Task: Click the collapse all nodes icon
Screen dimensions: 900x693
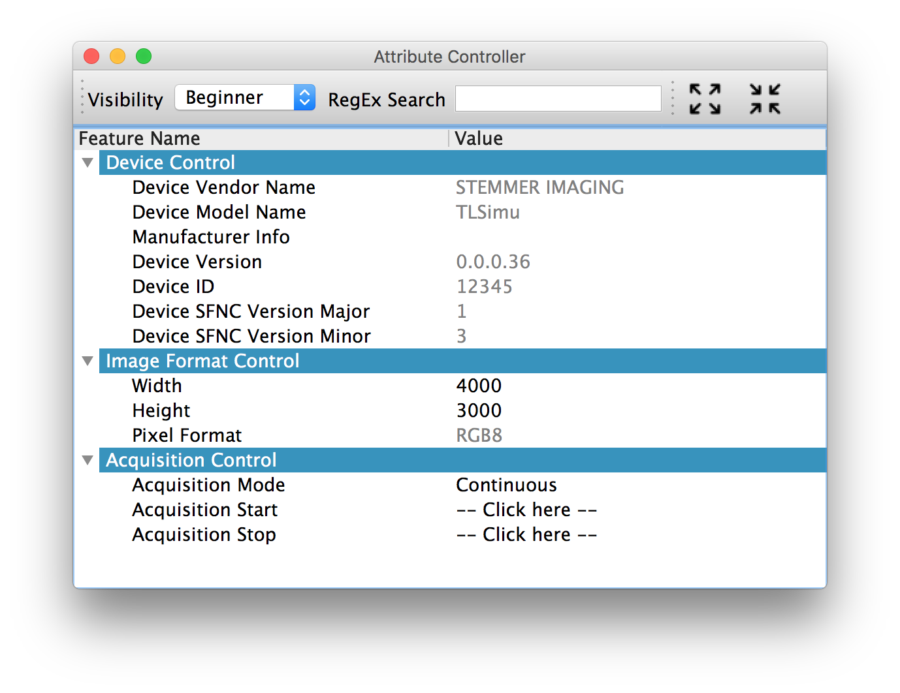Action: (x=765, y=99)
